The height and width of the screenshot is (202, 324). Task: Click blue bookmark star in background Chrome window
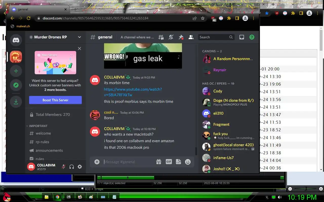click(267, 13)
